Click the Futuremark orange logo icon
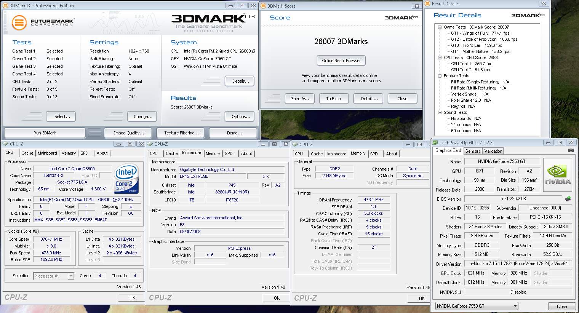 [x=19, y=23]
